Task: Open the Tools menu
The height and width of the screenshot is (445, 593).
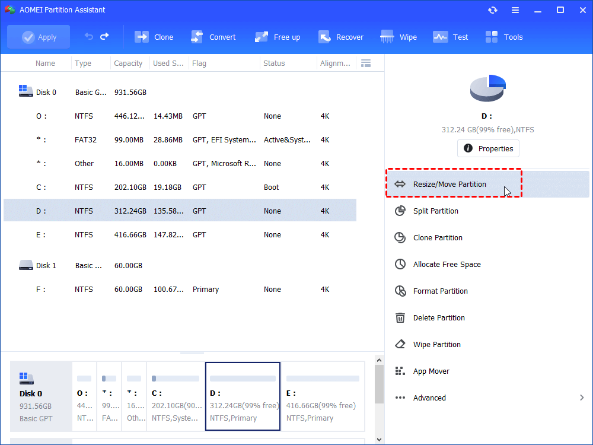Action: pyautogui.click(x=504, y=37)
